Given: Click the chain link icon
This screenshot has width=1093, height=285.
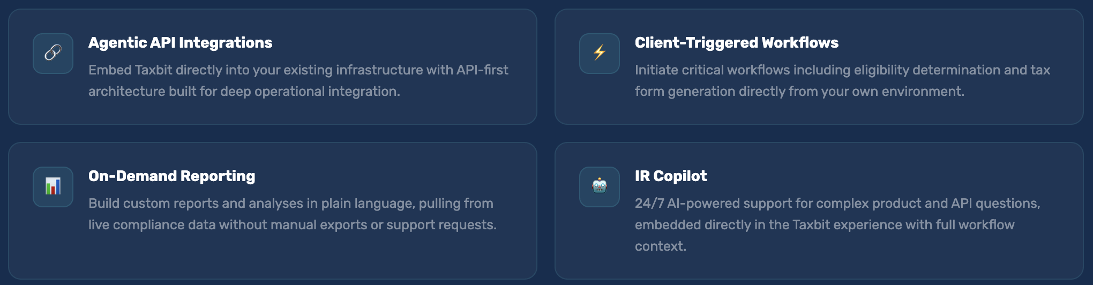Looking at the screenshot, I should [53, 53].
